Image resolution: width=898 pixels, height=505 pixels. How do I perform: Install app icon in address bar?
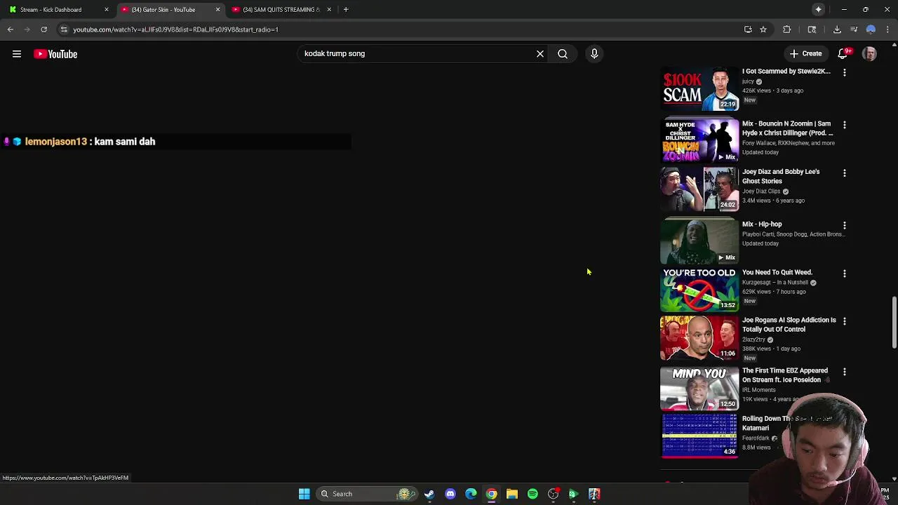(x=748, y=29)
